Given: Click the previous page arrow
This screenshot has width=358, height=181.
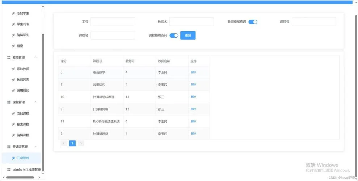Looking at the screenshot, I should [x=64, y=143].
